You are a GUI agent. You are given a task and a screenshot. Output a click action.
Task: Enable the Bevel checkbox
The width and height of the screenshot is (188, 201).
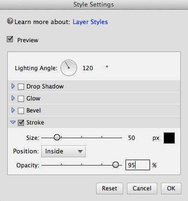pyautogui.click(x=21, y=111)
